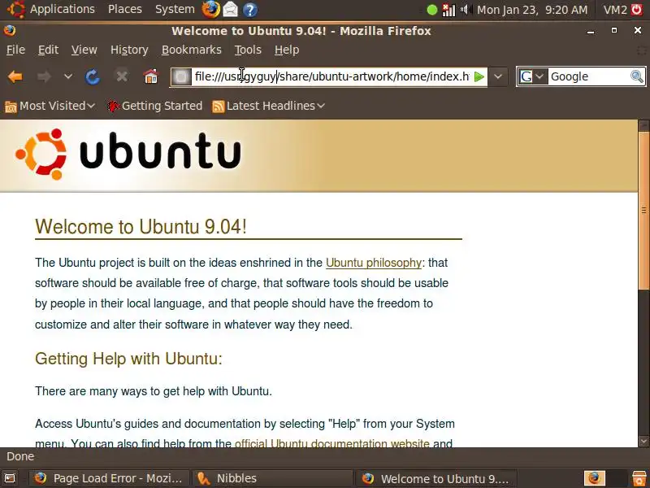Go back with the orange Back arrow

pyautogui.click(x=15, y=76)
